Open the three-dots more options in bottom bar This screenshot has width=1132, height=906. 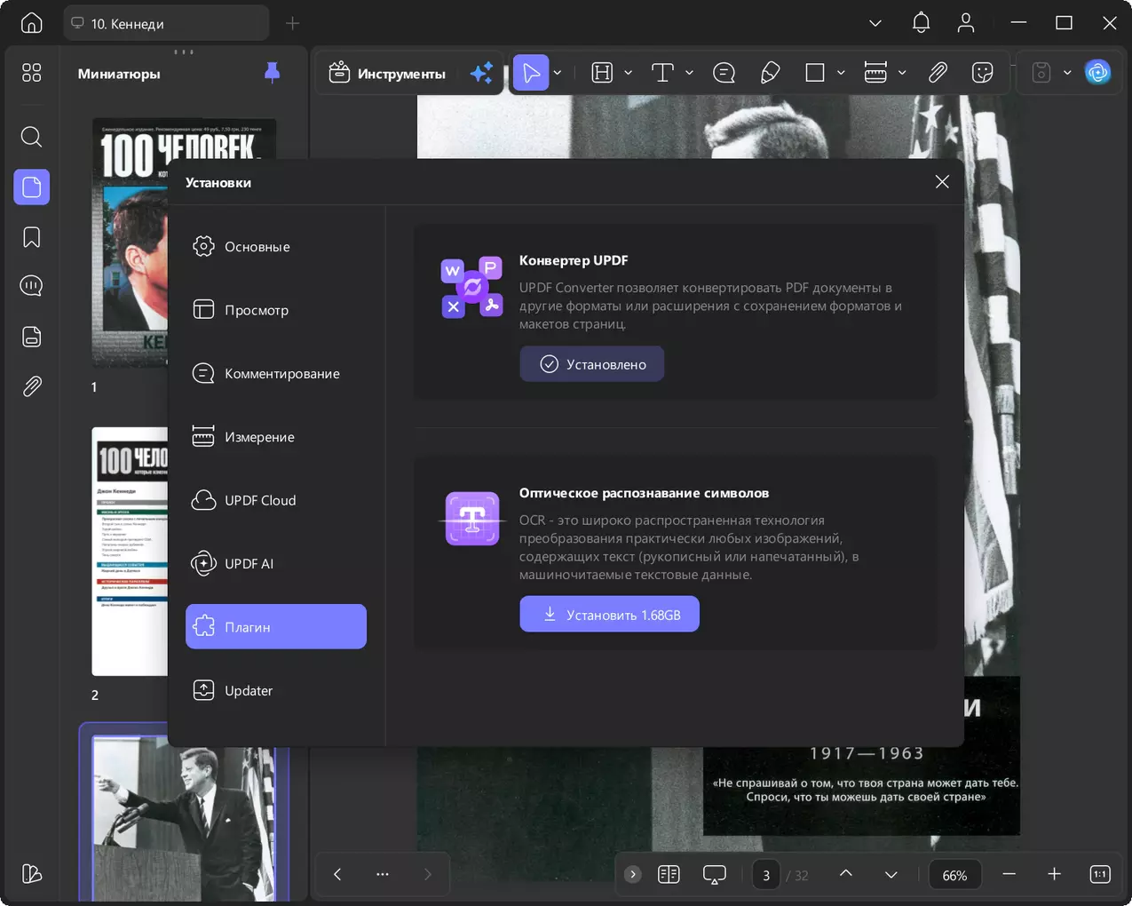[x=383, y=874]
